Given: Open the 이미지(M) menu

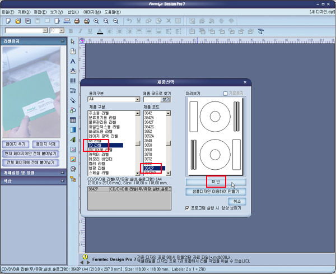Looking at the screenshot, I should pyautogui.click(x=92, y=12).
